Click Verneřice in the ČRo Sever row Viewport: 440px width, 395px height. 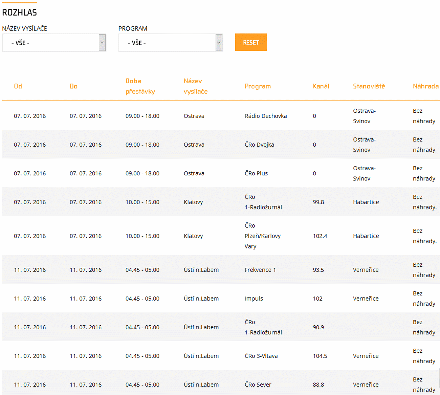coord(366,385)
